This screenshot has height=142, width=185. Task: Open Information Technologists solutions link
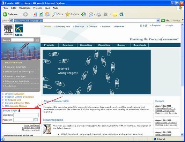click(19, 72)
